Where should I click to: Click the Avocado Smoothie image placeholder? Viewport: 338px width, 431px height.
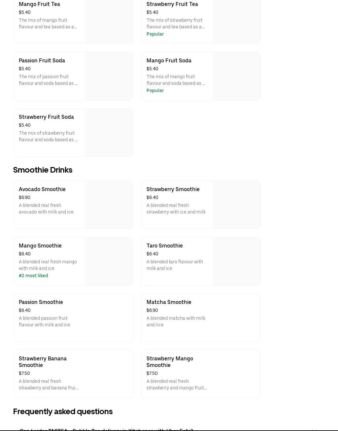109,205
